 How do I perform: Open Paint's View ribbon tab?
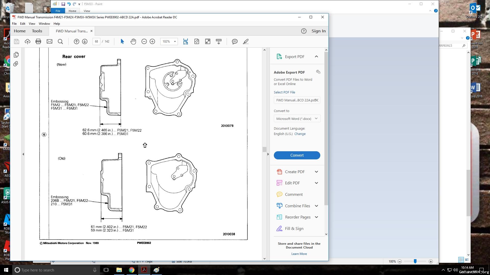[x=87, y=11]
